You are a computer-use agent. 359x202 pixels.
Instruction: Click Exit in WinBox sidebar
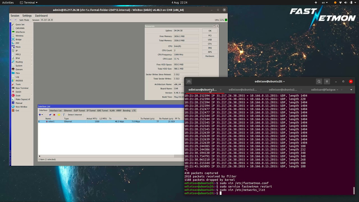[x=17, y=111]
